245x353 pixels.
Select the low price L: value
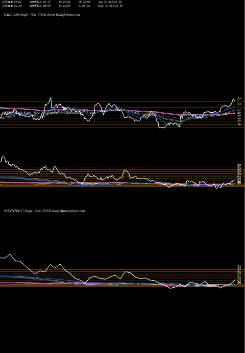click(x=84, y=6)
